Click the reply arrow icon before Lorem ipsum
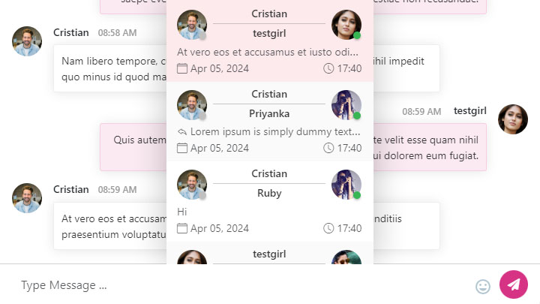This screenshot has height=304, width=540. click(182, 131)
